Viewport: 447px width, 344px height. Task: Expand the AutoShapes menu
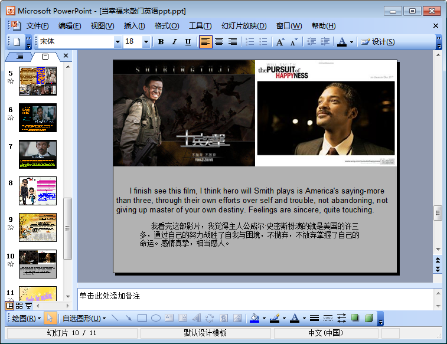point(84,319)
